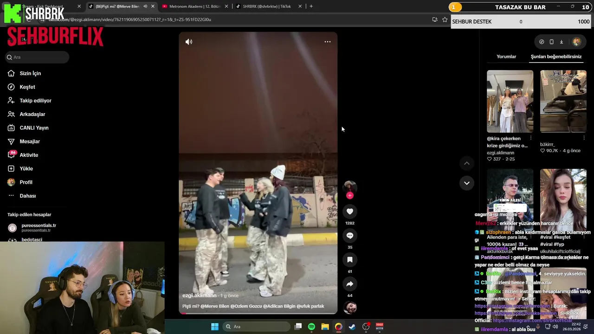The image size is (594, 334).
Task: Open options for the b3kirrr_ video
Action: pos(584,138)
